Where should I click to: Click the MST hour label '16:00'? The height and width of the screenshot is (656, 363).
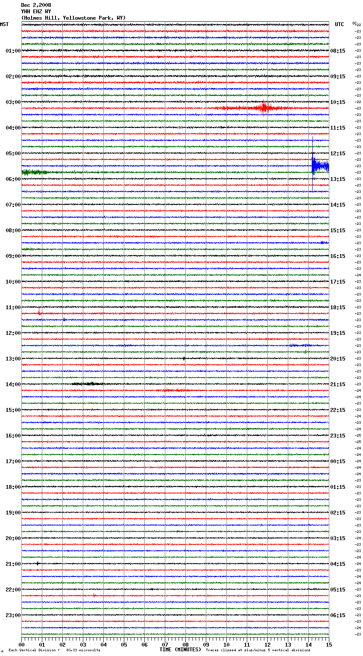(13, 436)
